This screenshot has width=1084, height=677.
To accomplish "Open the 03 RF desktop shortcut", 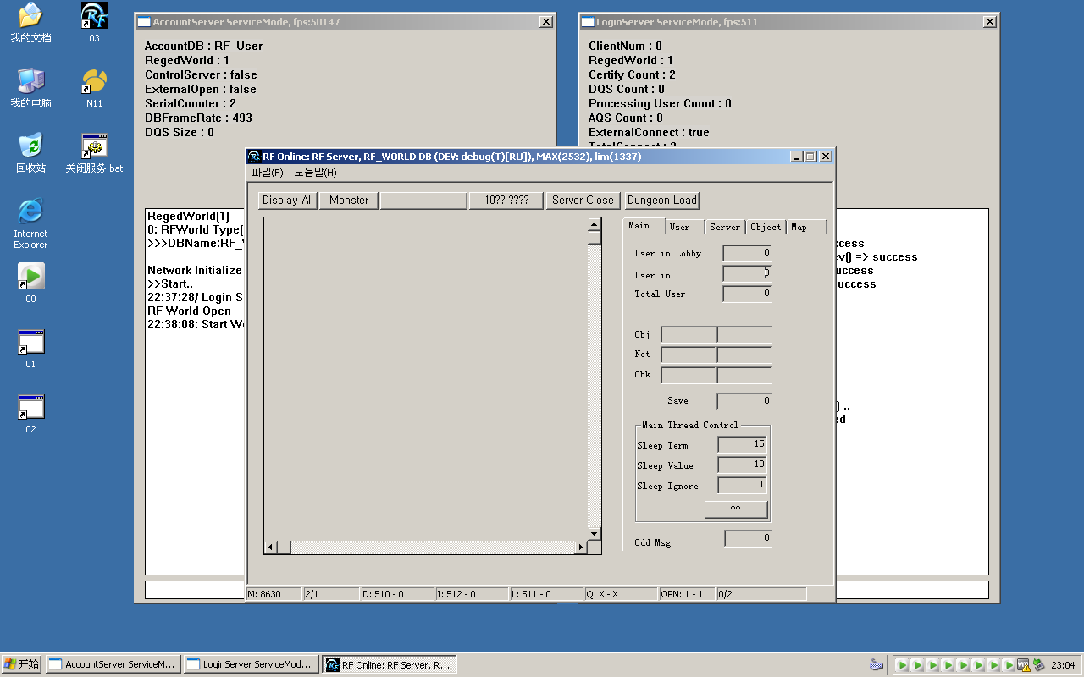I will point(94,16).
